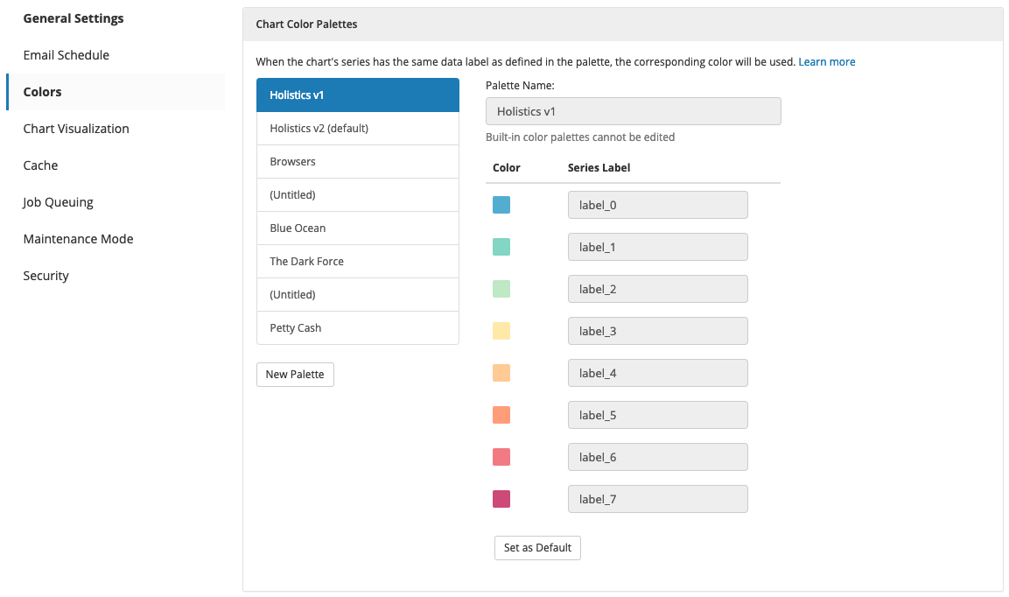
Task: Open the Cache settings page
Action: point(40,165)
